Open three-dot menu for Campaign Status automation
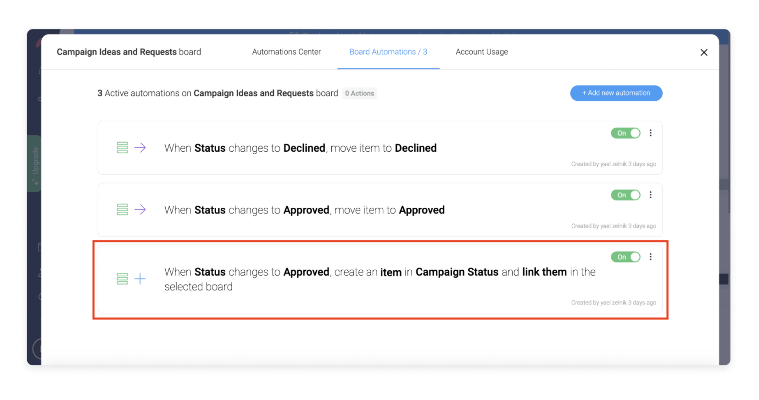This screenshot has height=400, width=759. (650, 257)
